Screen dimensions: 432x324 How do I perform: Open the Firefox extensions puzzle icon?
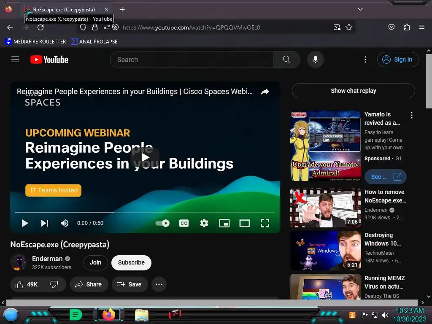tap(407, 27)
